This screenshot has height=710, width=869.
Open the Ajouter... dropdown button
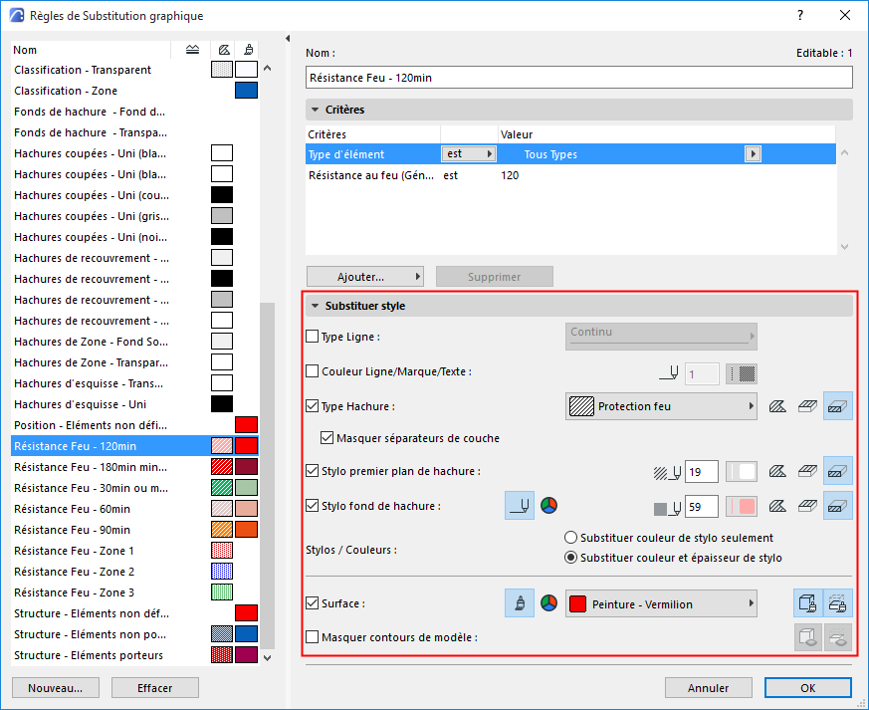365,277
